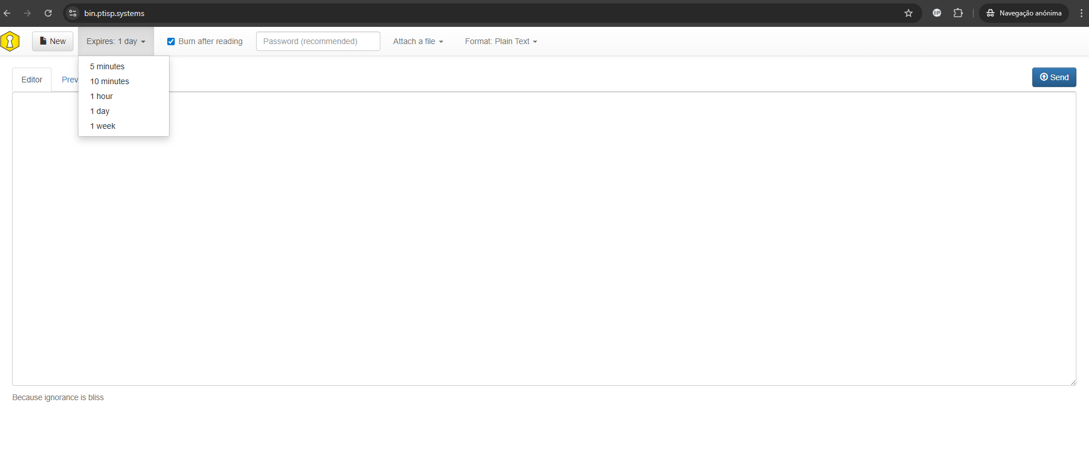Screen dimensions: 1089x470
Task: Toggle Burn after reading checkbox
Action: pos(171,41)
